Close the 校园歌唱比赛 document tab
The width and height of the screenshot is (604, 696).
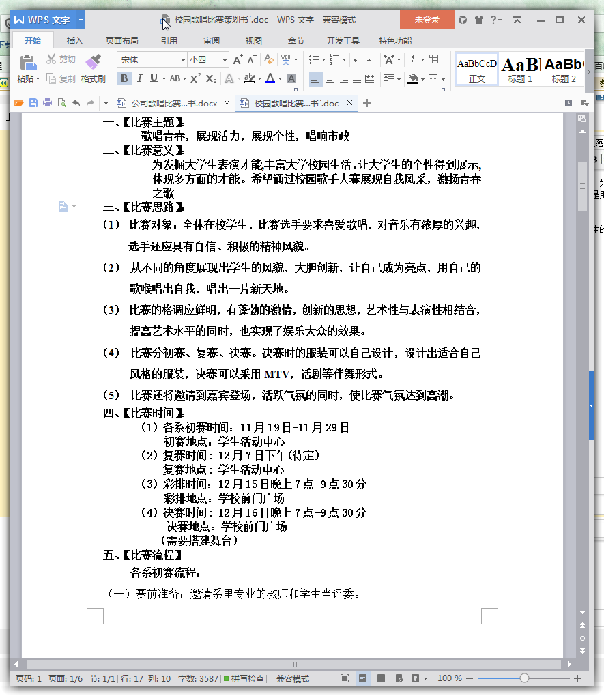(x=350, y=103)
